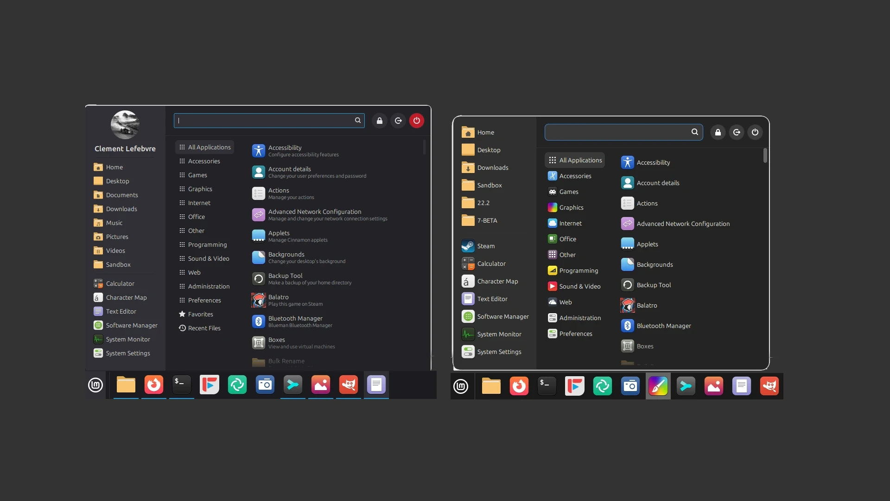Click the red power button in left menu

pos(416,121)
